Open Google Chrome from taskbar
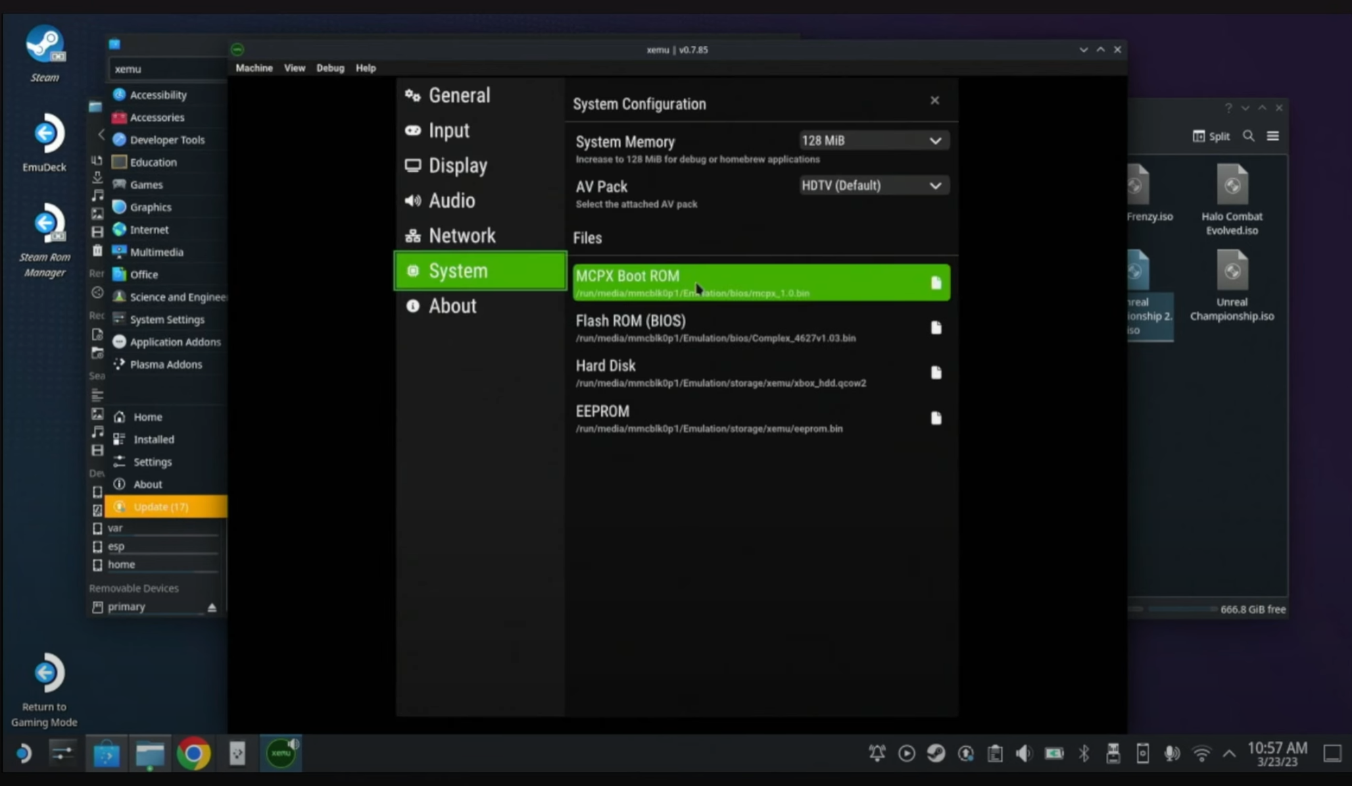Screen dimensions: 1352x786 pyautogui.click(x=193, y=754)
